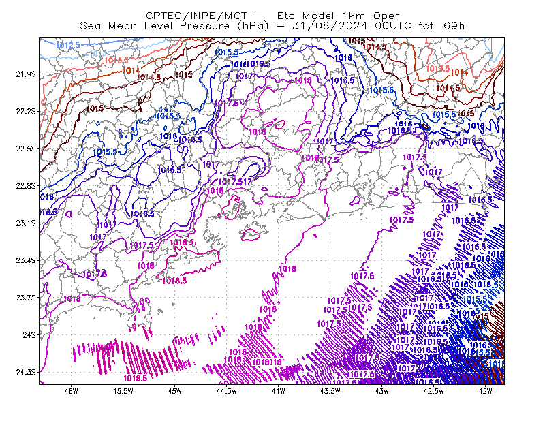Click the 23.1S latitude axis label
The image size is (545, 421).
tap(26, 223)
